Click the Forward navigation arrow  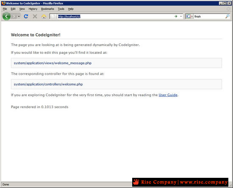point(14,16)
